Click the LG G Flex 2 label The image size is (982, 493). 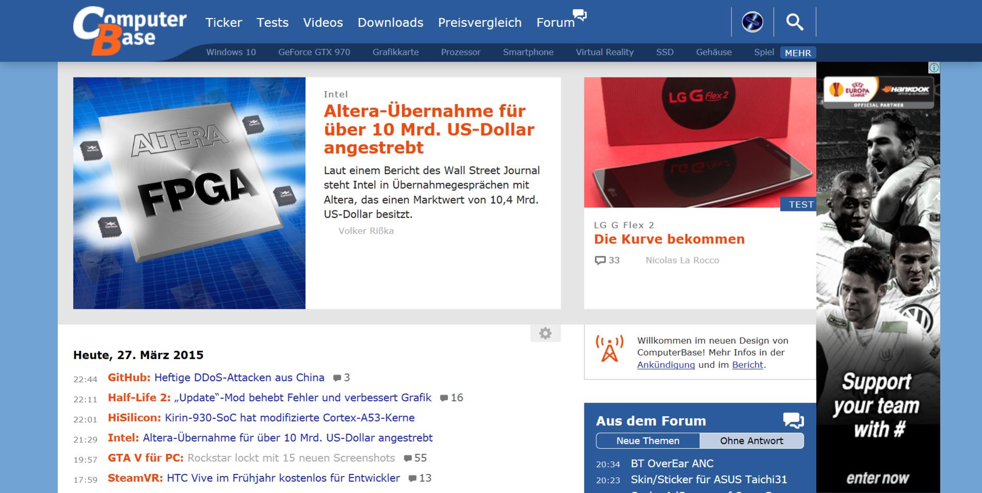point(624,225)
